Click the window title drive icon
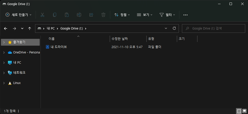The image size is (248, 114). 4,4
